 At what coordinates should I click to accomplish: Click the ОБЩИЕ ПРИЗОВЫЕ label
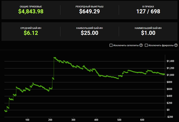click(31, 7)
